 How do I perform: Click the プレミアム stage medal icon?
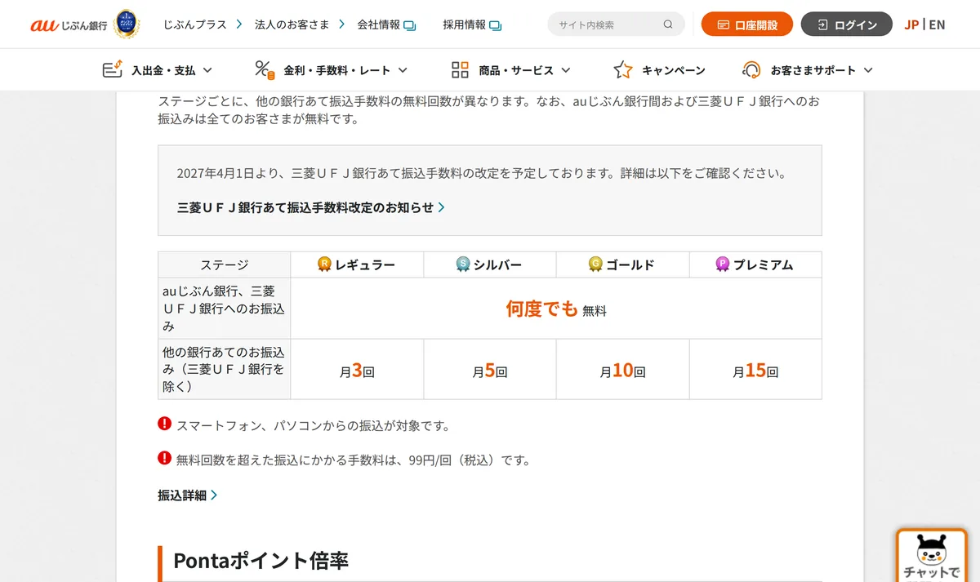point(723,264)
